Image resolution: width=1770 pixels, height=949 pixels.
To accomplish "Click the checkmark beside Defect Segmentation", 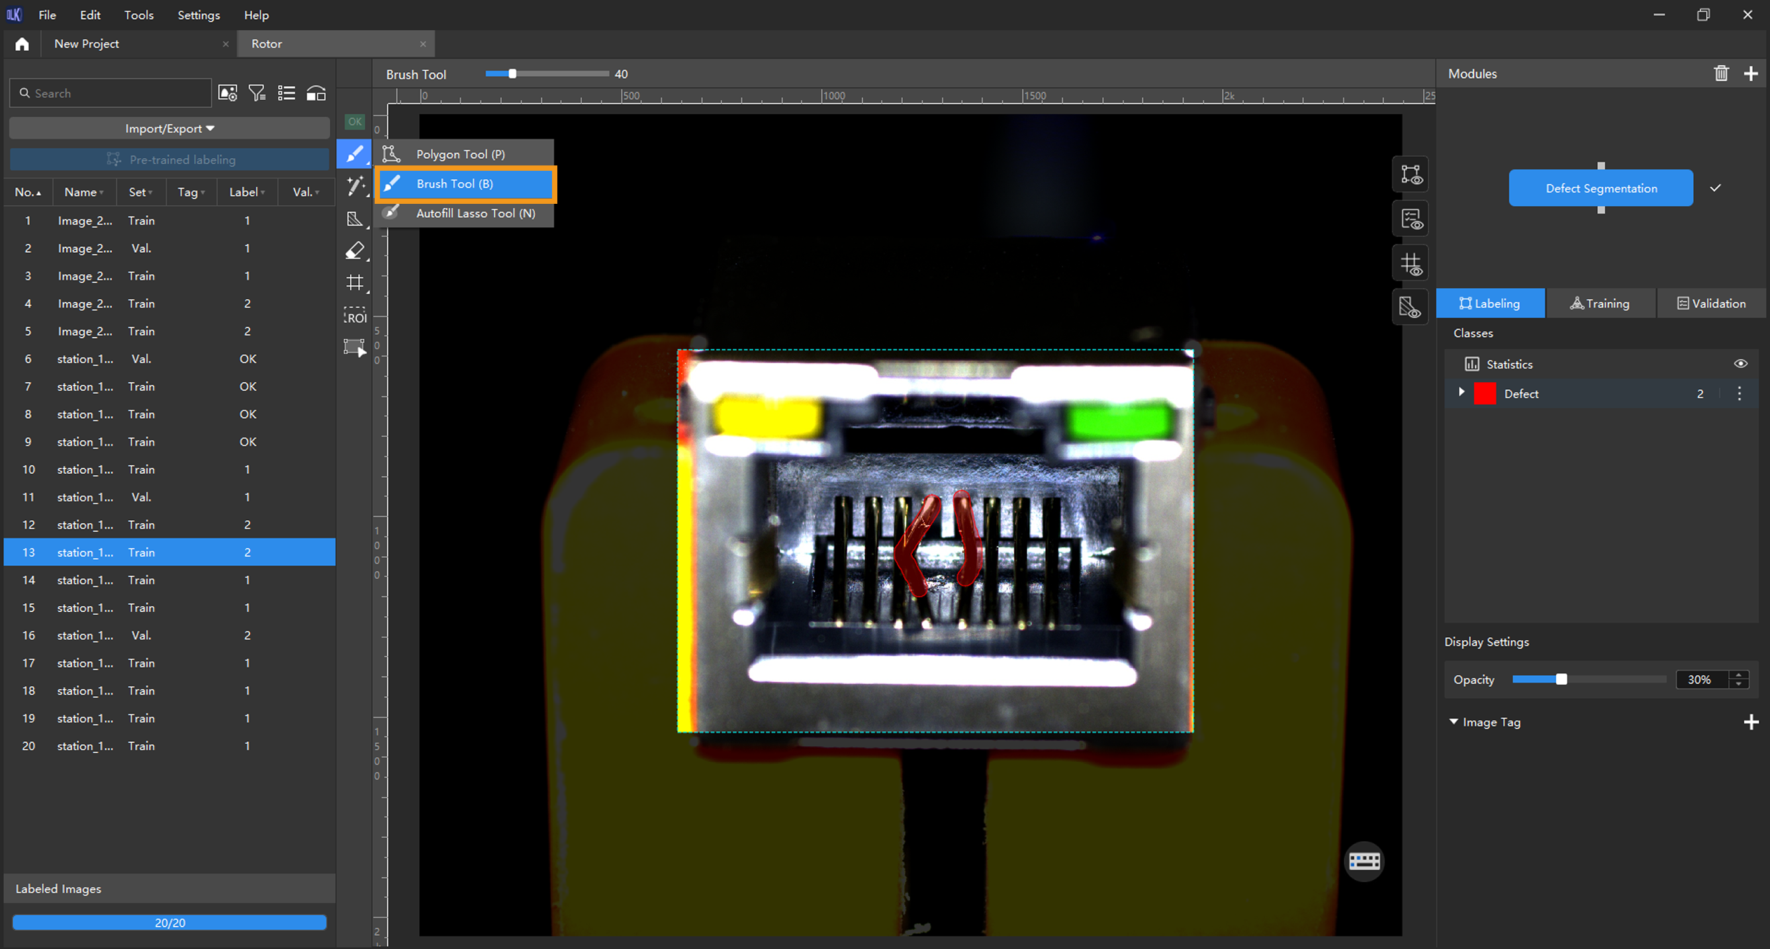I will (x=1716, y=187).
